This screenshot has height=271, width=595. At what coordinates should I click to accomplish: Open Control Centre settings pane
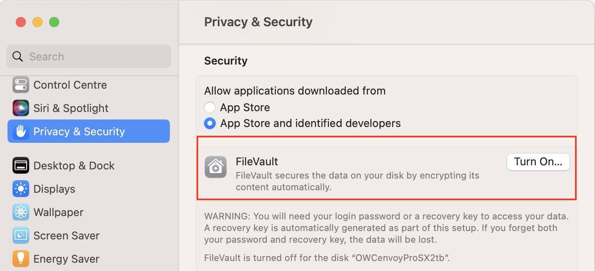70,85
